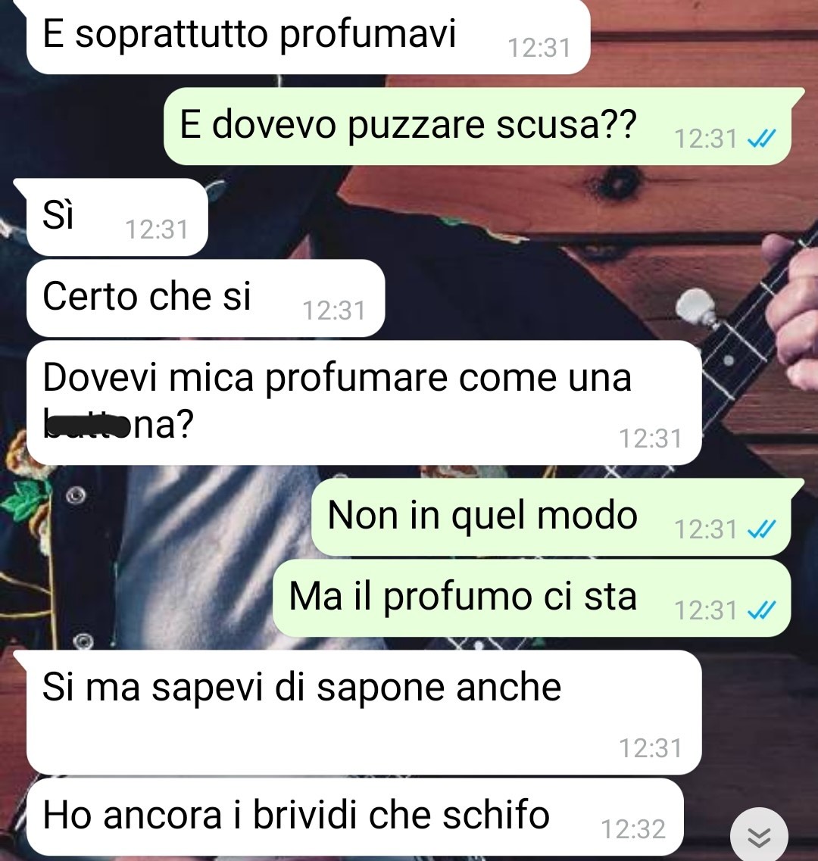Select the short 'Sì' message bubble

coord(117,217)
